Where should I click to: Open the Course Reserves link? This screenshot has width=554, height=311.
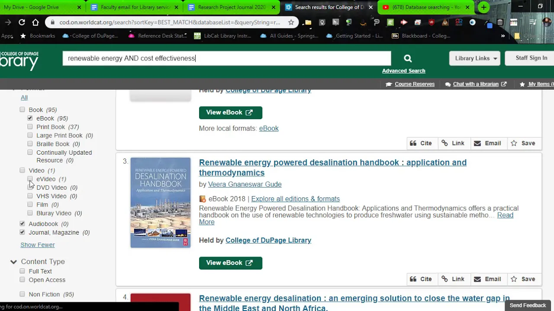coord(414,84)
